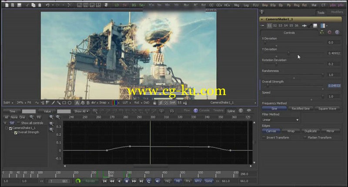Click the Custom Tool CT button
The image size is (348, 187).
point(323,5)
